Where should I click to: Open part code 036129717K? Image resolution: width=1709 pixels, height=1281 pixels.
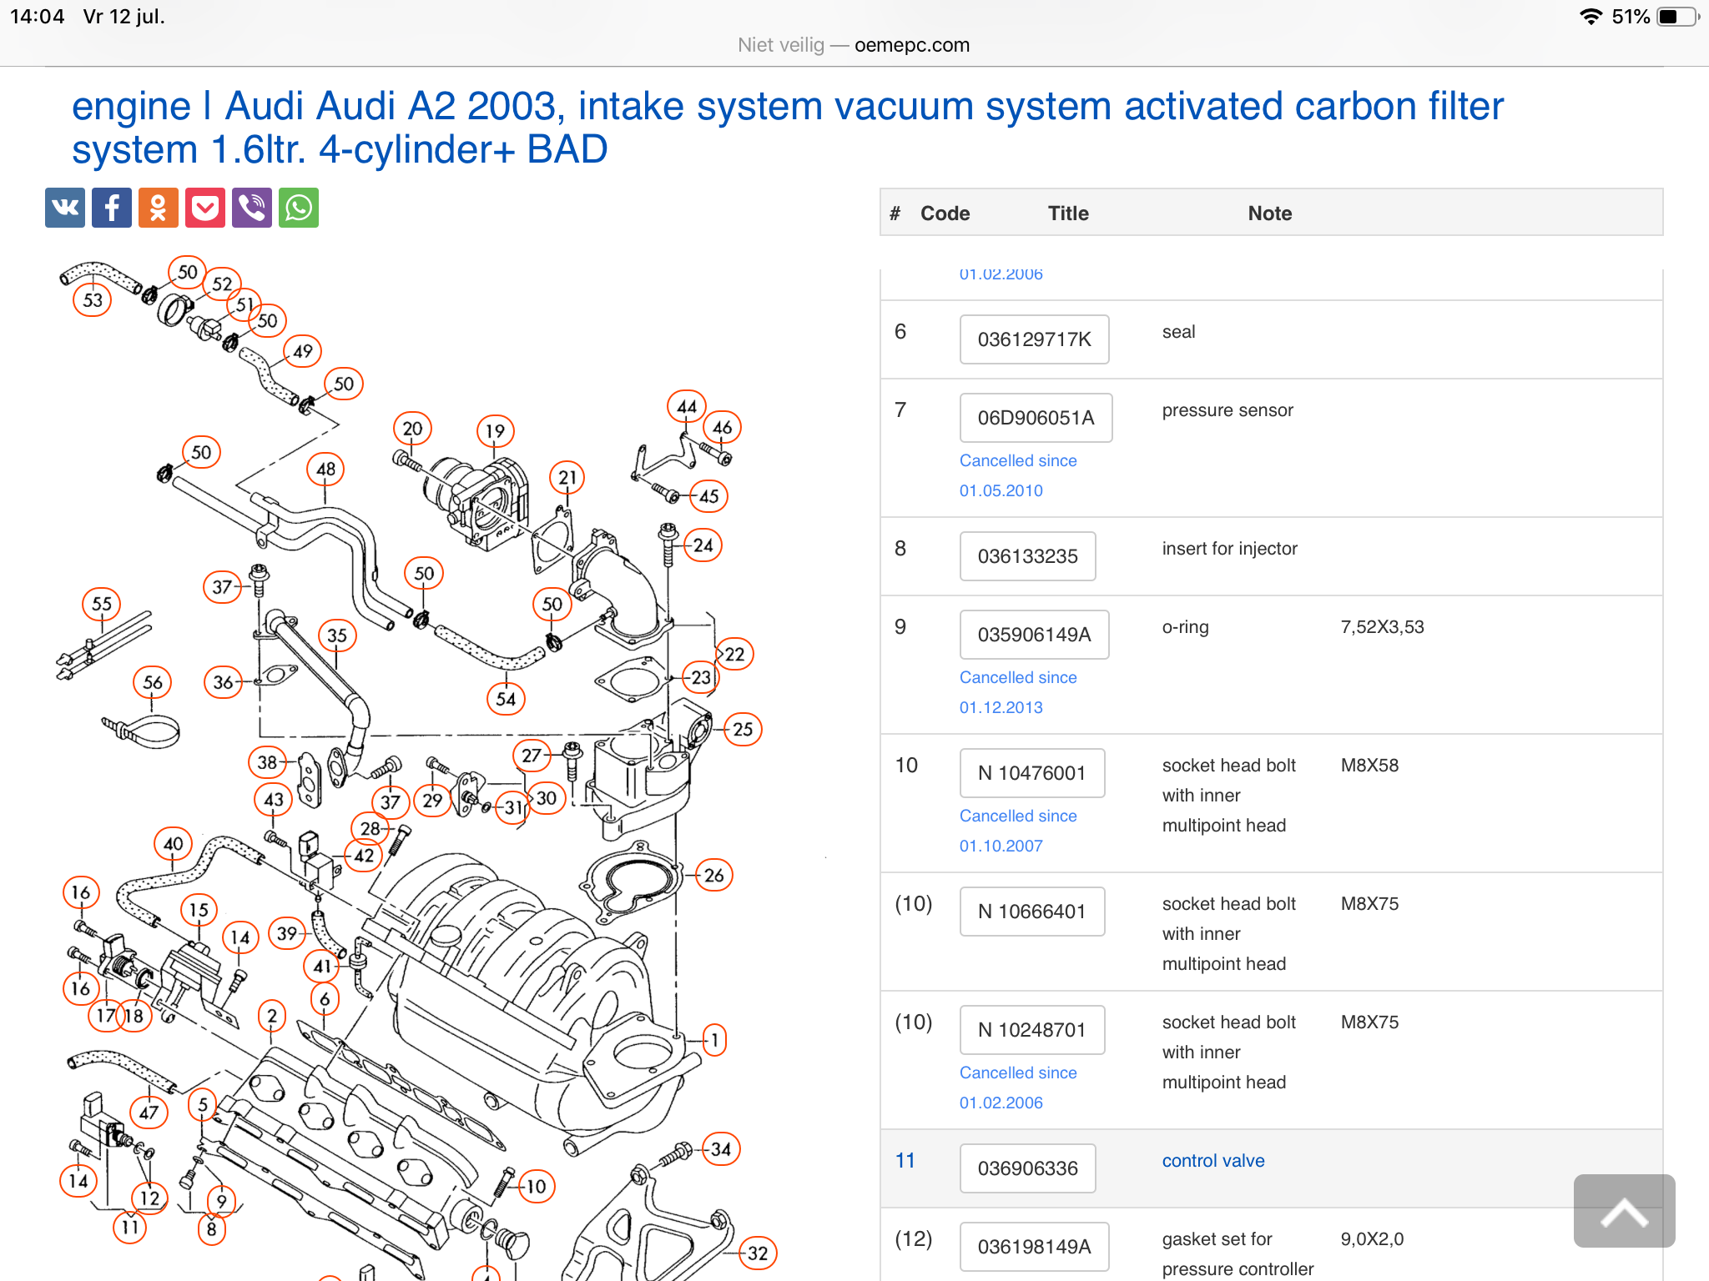click(x=1034, y=339)
